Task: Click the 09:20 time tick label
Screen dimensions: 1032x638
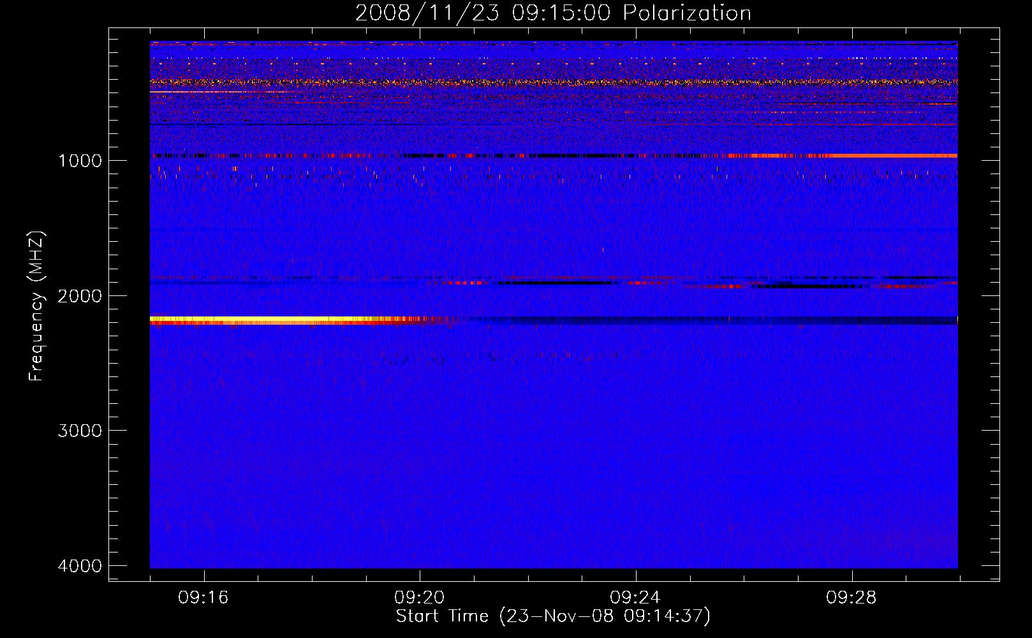Action: pos(420,598)
